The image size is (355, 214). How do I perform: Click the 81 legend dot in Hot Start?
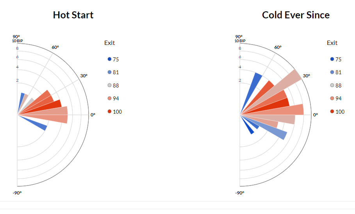[109, 72]
